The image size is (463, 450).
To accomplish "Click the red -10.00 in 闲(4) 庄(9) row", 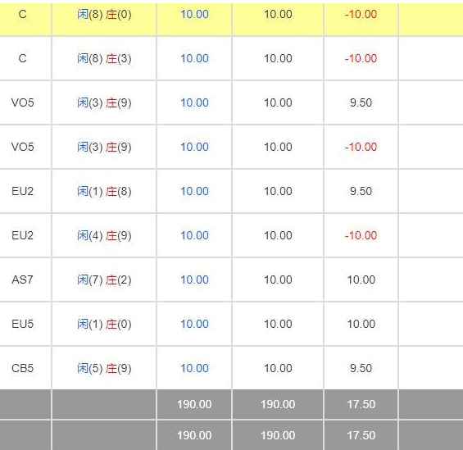I will tap(361, 235).
